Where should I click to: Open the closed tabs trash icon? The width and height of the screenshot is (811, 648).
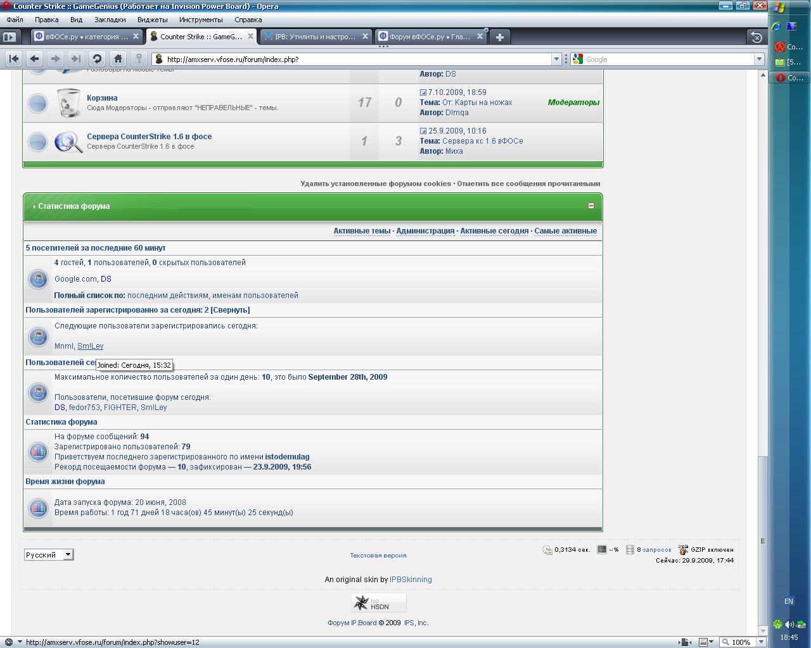[756, 37]
